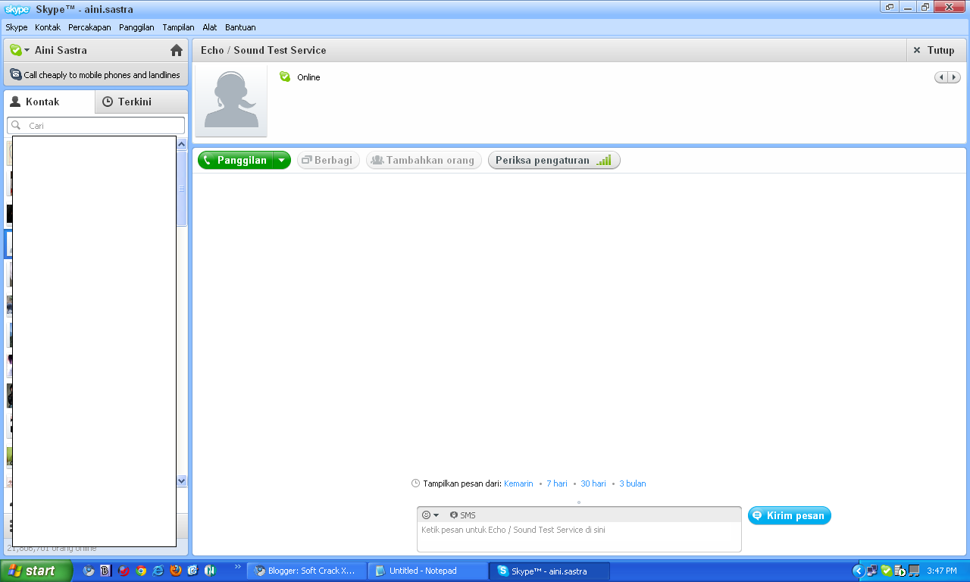970x582 pixels.
Task: Open the Percakapan menu
Action: tap(89, 27)
